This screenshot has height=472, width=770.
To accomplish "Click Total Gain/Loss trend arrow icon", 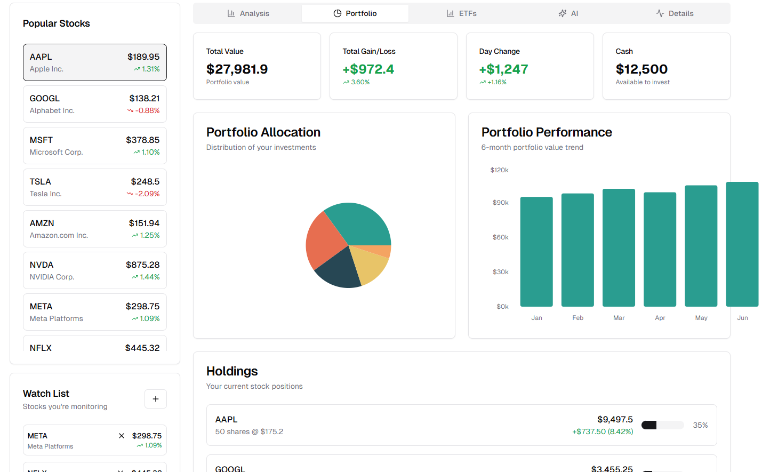I will click(x=346, y=83).
